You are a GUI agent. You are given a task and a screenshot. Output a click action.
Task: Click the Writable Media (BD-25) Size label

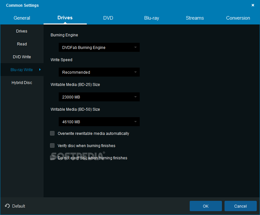coord(75,85)
